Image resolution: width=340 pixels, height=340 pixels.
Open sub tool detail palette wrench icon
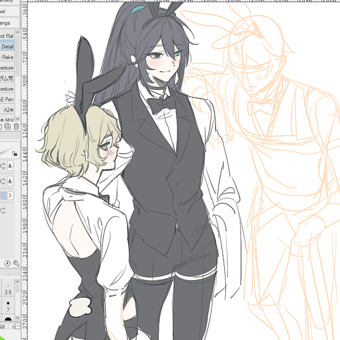click(x=16, y=263)
